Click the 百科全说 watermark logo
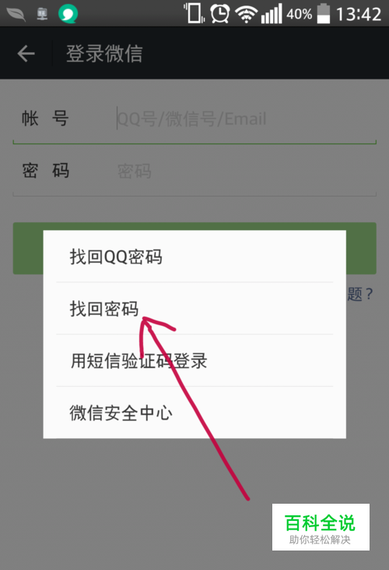Screen dimensions: 389x570 321,527
